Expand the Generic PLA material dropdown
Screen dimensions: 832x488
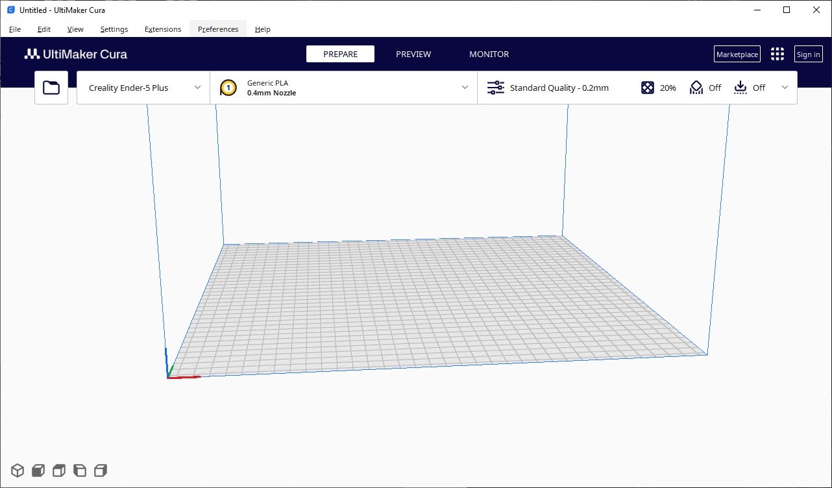[x=465, y=88]
